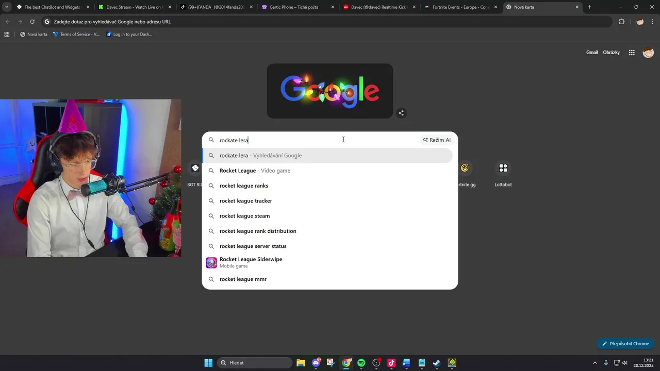This screenshot has height=371, width=660.
Task: Open a new tab with plus button
Action: pos(589,7)
